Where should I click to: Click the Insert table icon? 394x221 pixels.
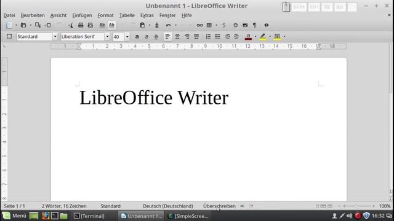point(209,25)
